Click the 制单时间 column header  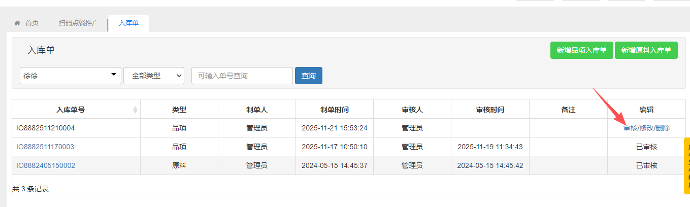pyautogui.click(x=334, y=110)
